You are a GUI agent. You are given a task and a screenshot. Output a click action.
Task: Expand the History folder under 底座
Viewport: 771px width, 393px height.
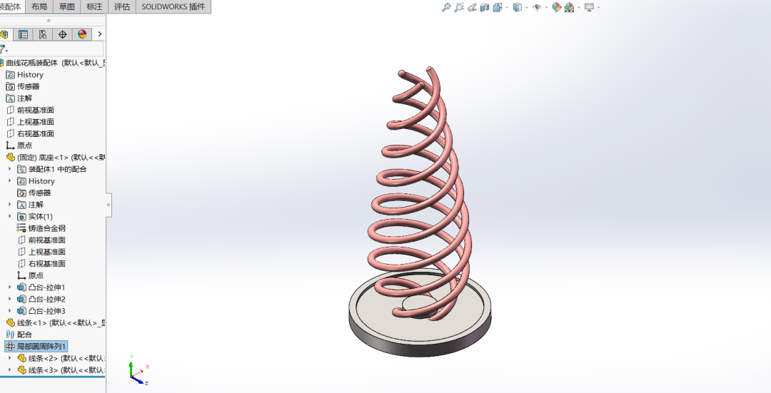point(9,180)
